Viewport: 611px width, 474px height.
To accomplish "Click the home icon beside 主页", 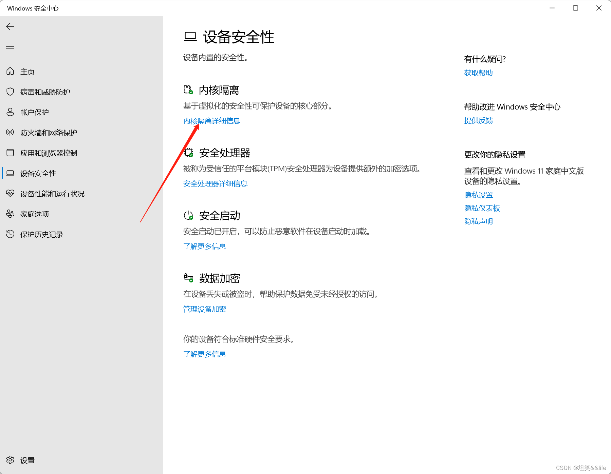I will point(10,71).
